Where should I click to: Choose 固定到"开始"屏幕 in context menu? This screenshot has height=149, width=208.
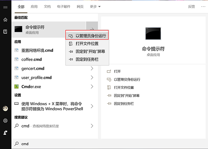pos(87,51)
